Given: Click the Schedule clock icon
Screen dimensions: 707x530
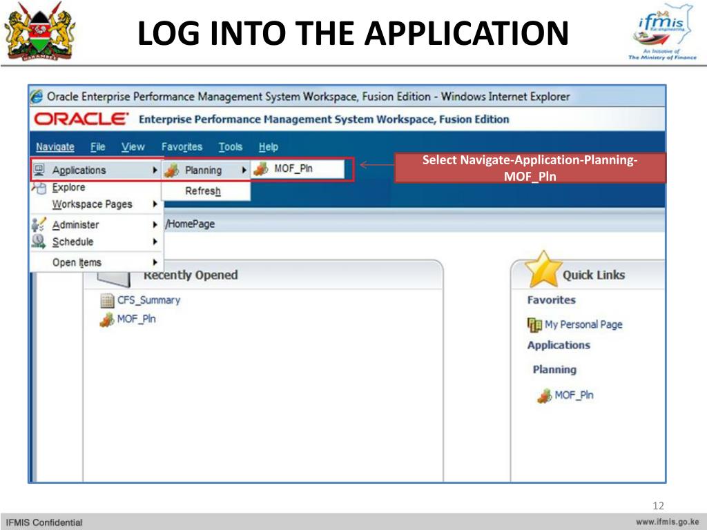Looking at the screenshot, I should (39, 241).
